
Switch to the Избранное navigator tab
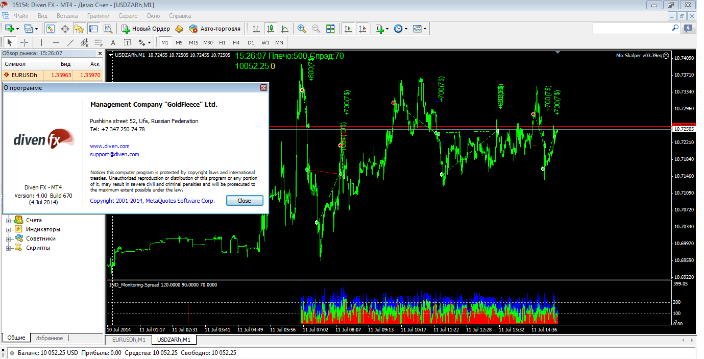click(x=49, y=338)
